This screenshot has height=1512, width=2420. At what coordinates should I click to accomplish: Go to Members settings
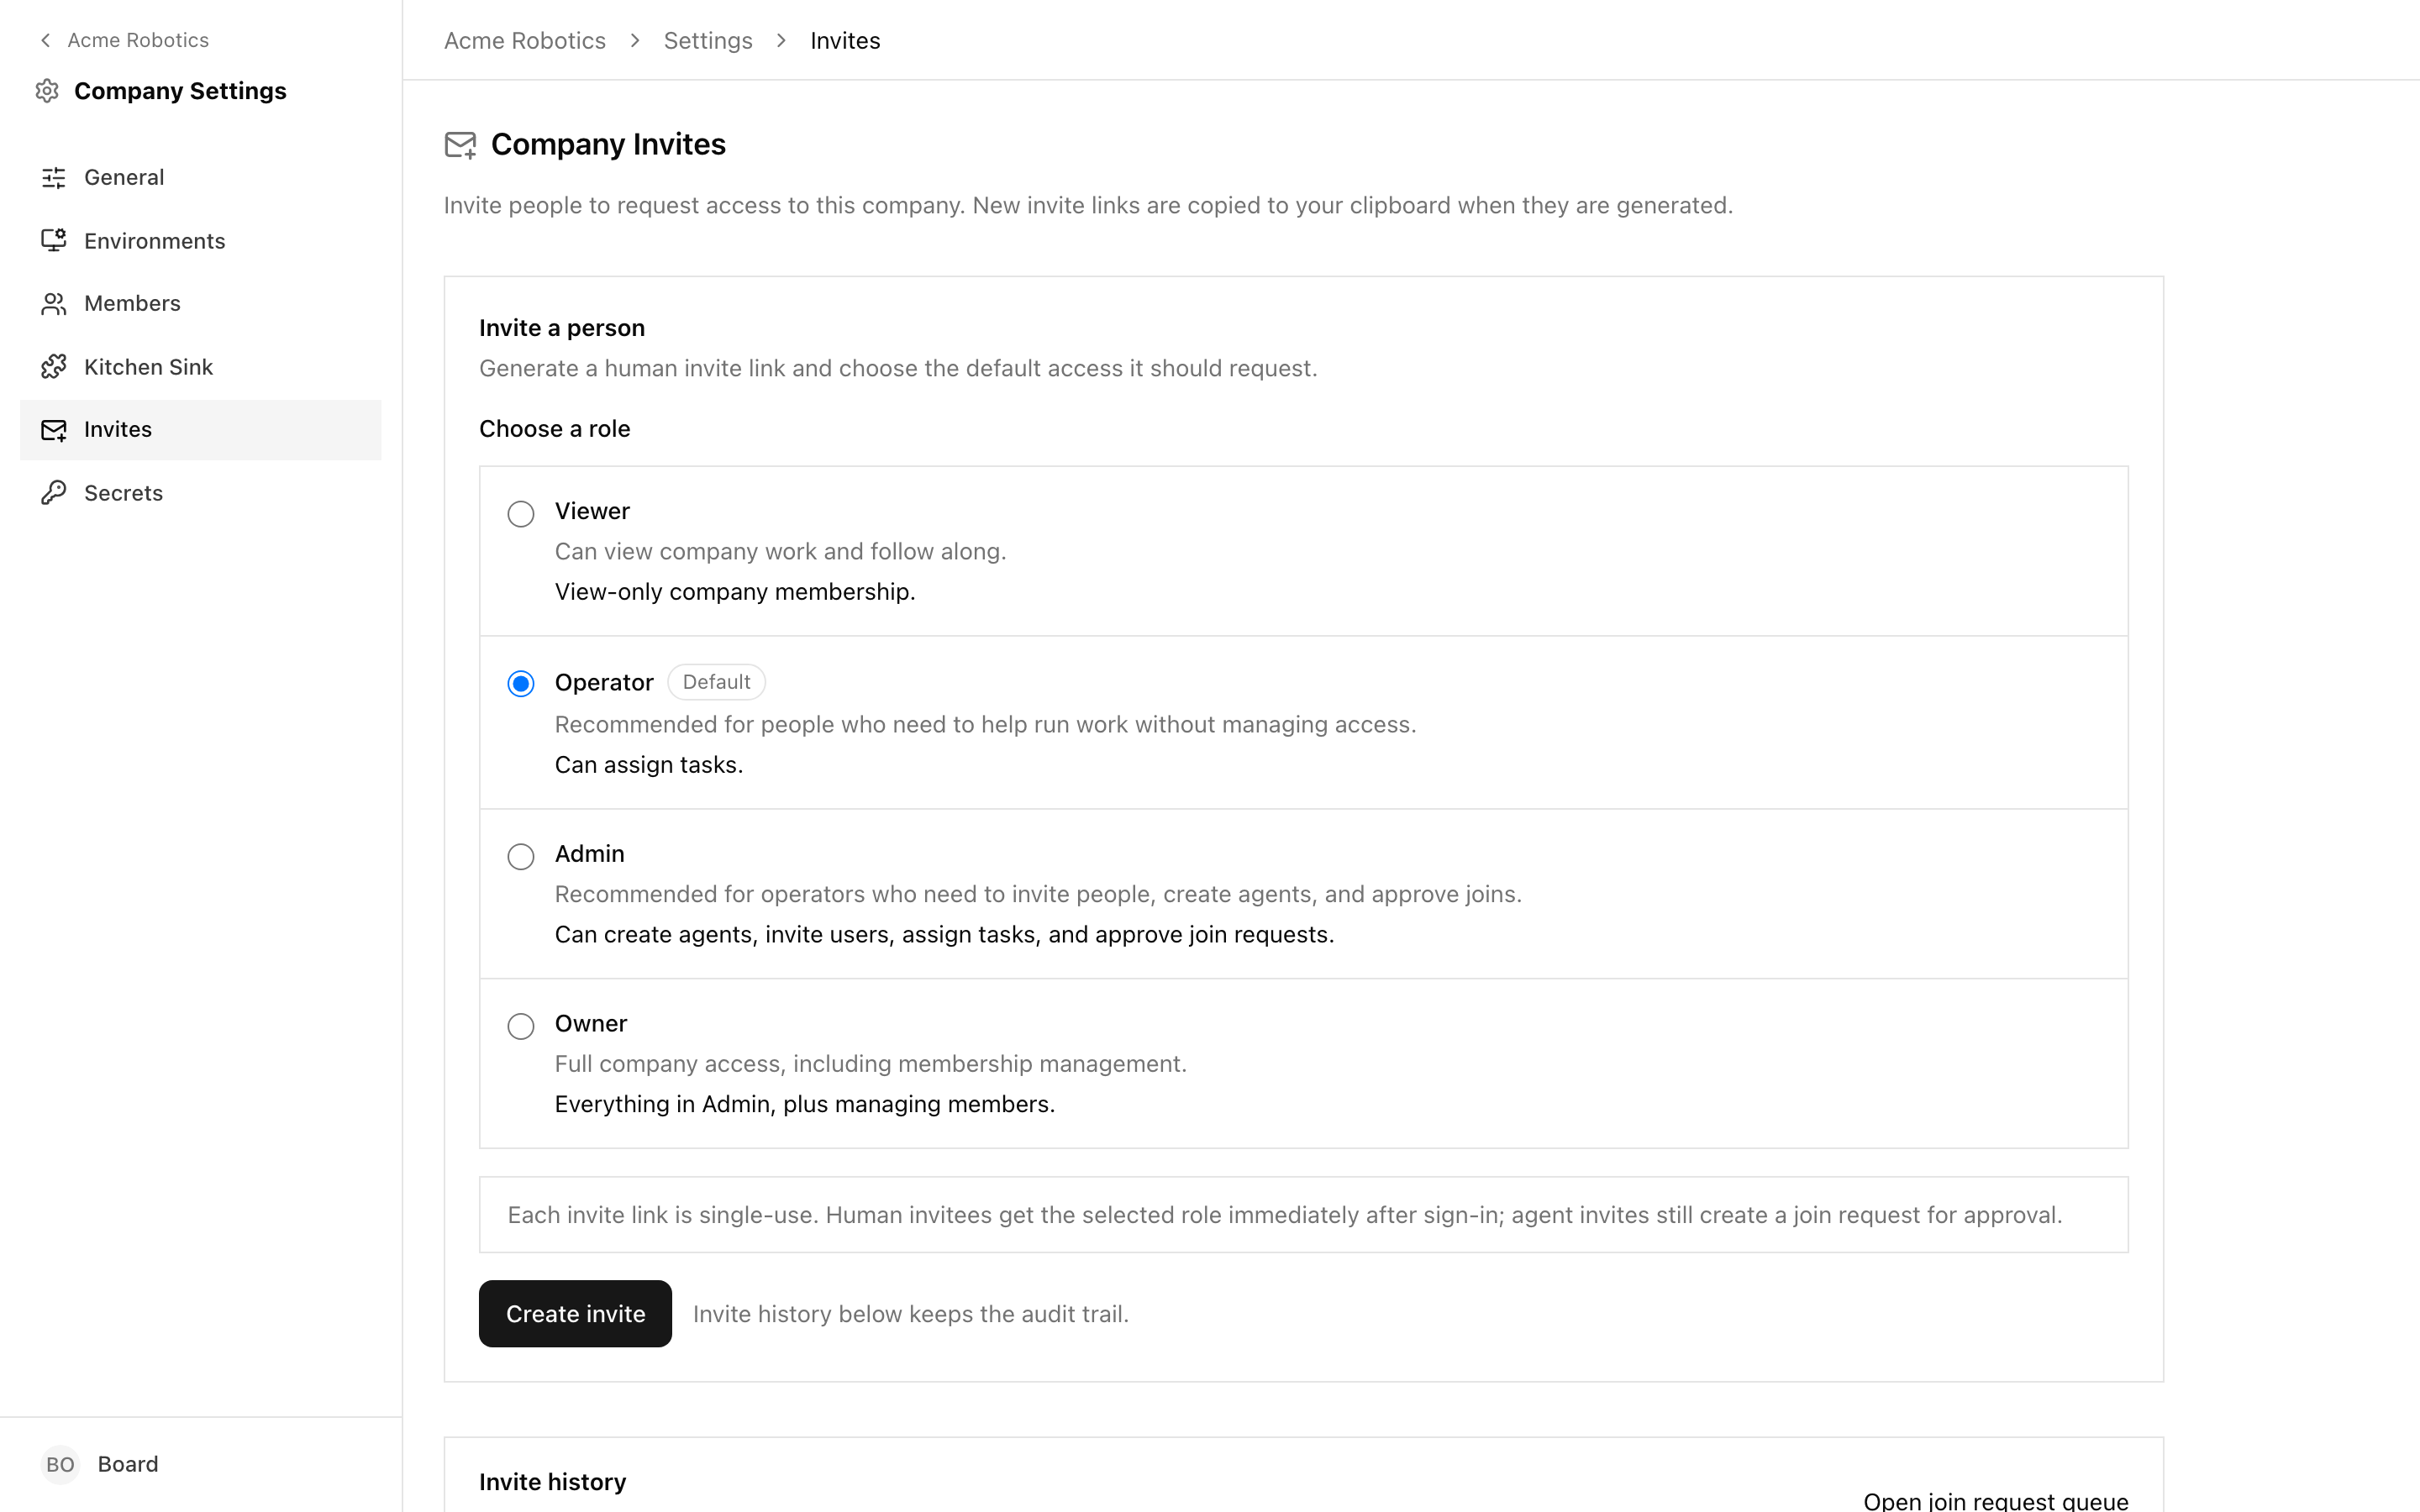[200, 304]
